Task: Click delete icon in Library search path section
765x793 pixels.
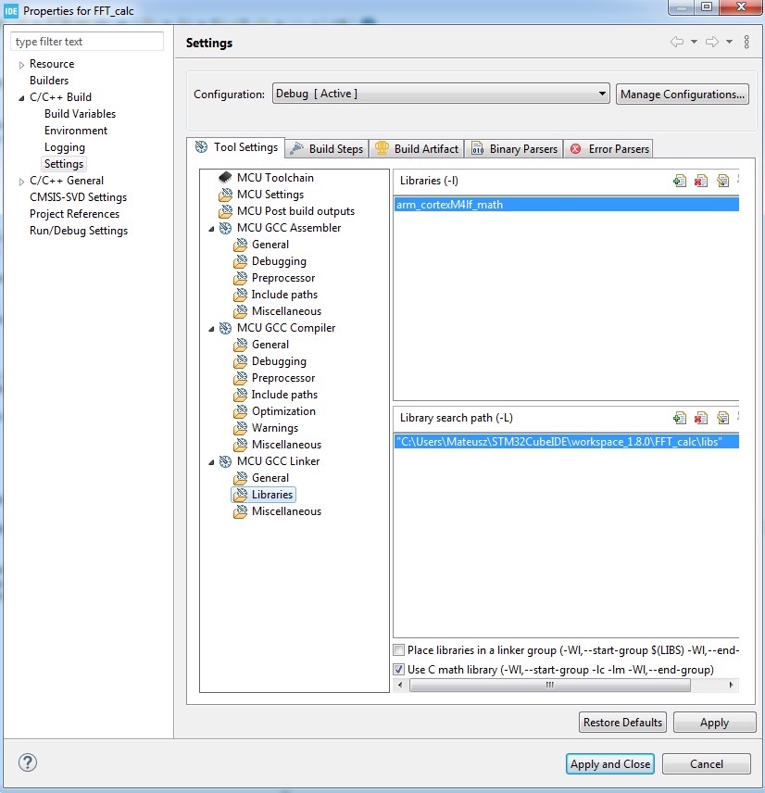Action: 701,418
